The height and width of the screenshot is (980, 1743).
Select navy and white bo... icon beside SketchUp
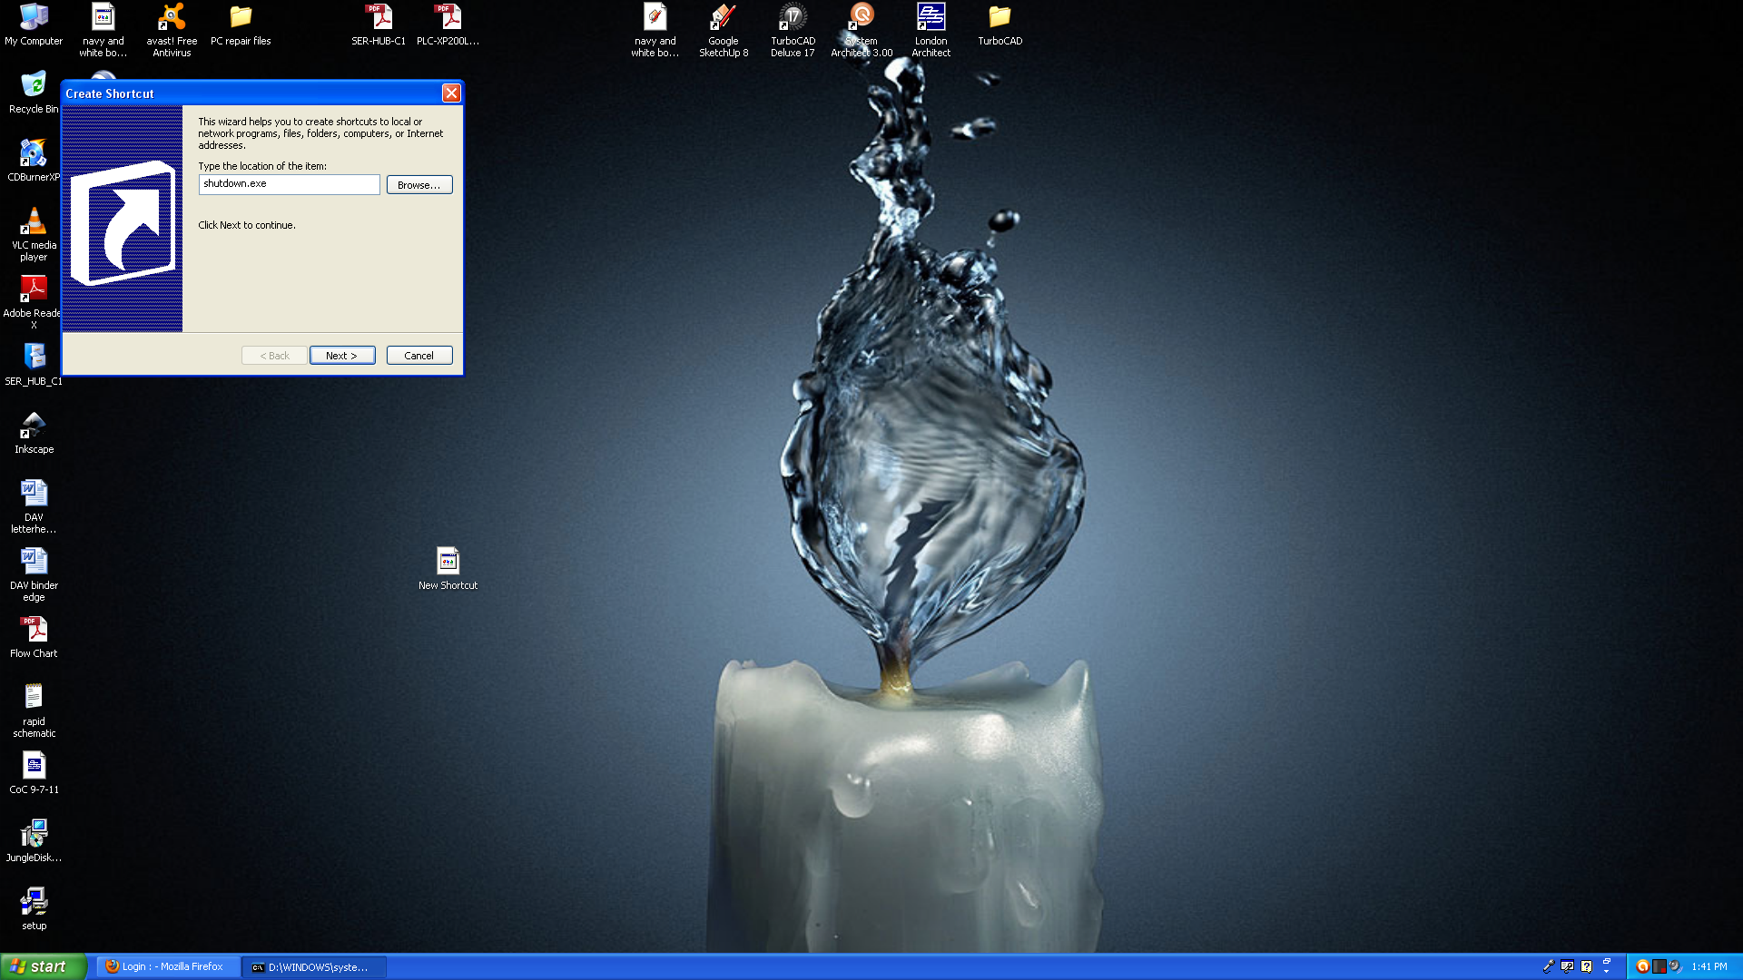click(x=655, y=30)
